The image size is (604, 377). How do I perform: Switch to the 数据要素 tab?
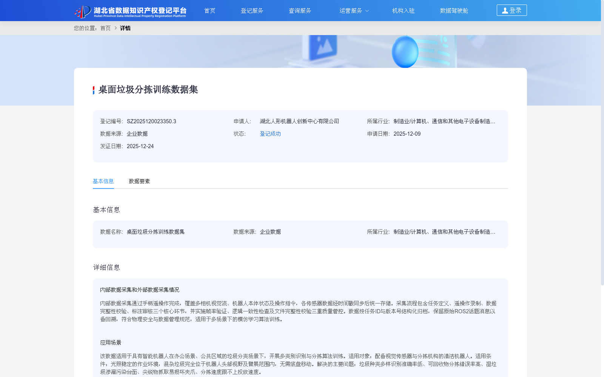(139, 181)
